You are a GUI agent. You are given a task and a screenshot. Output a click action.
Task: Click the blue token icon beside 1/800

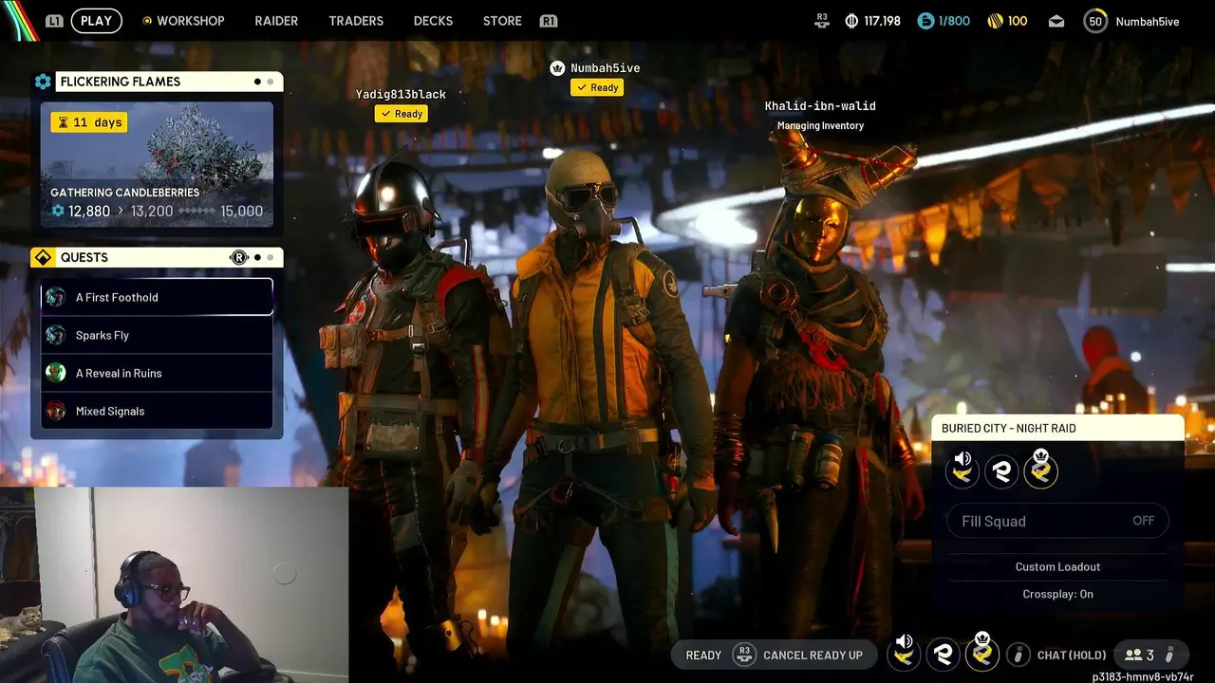click(x=925, y=21)
